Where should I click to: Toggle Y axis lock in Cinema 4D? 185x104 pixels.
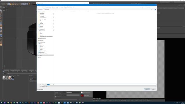pos(25,4)
